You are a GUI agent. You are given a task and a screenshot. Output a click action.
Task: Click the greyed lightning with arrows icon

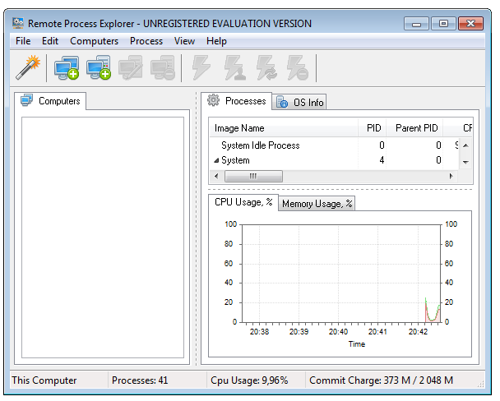[x=266, y=67]
